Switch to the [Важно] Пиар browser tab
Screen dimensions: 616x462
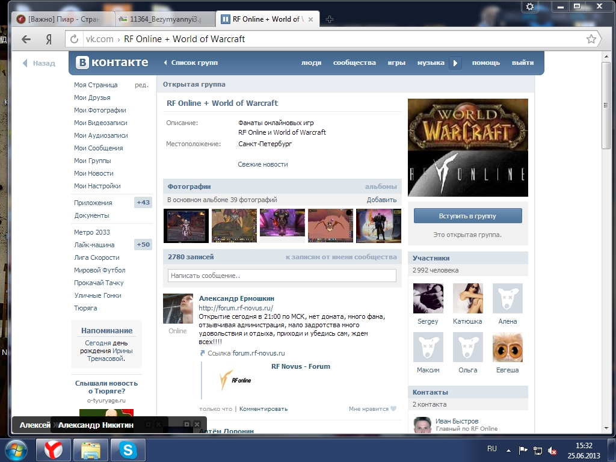(63, 19)
